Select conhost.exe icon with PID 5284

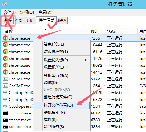tap(5, 127)
